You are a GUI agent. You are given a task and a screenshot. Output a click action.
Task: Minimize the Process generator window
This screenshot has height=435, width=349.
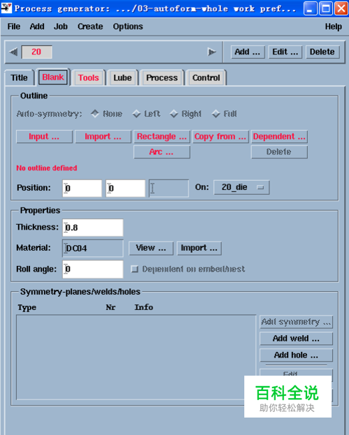311,8
